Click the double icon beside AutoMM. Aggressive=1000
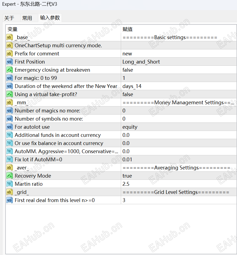237x255 pixels. coord(10,151)
